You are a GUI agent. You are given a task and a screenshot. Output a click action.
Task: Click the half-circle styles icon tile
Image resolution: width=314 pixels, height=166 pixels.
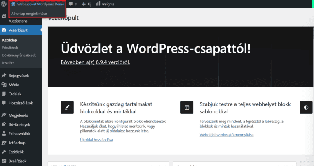point(306,107)
